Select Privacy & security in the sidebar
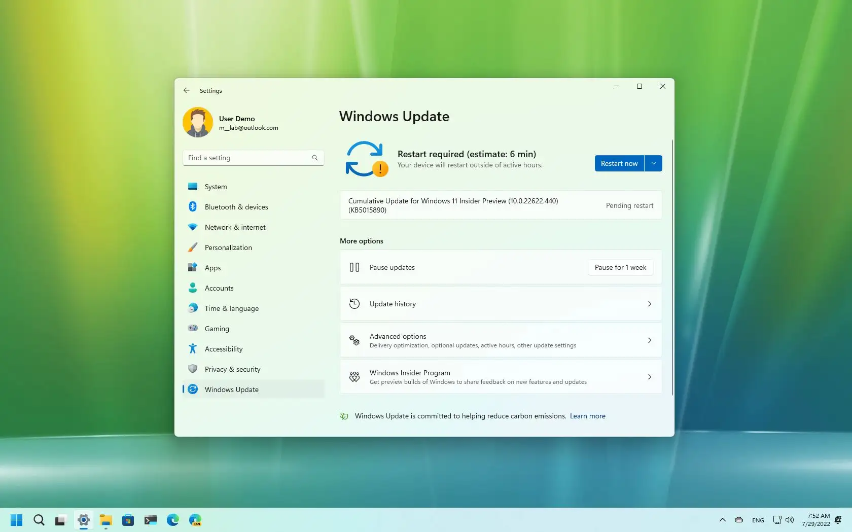Screen dimensions: 852x532 click(x=232, y=369)
